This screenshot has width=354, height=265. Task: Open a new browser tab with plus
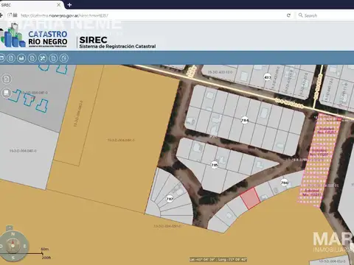(69, 4)
